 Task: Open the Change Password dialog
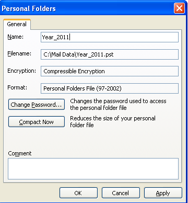pos(37,105)
